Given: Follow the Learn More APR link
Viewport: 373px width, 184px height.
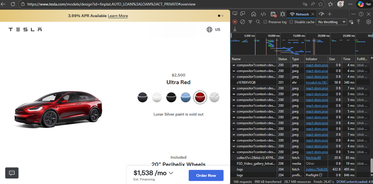Looking at the screenshot, I should pyautogui.click(x=118, y=16).
